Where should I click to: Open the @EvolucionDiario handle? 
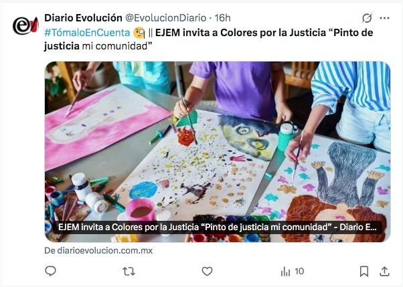(166, 18)
